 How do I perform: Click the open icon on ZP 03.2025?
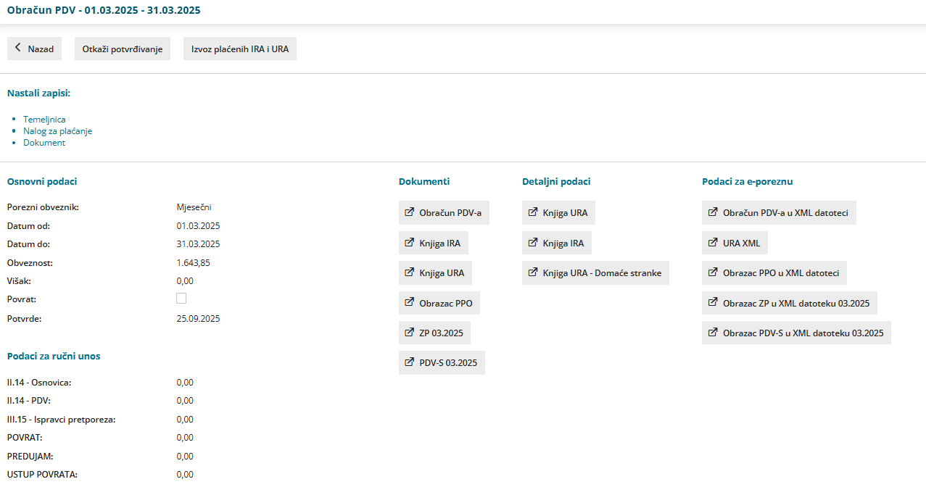tap(409, 333)
